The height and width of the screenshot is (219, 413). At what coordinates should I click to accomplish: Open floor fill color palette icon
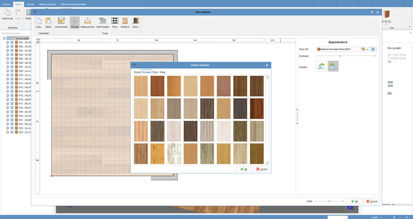click(363, 49)
